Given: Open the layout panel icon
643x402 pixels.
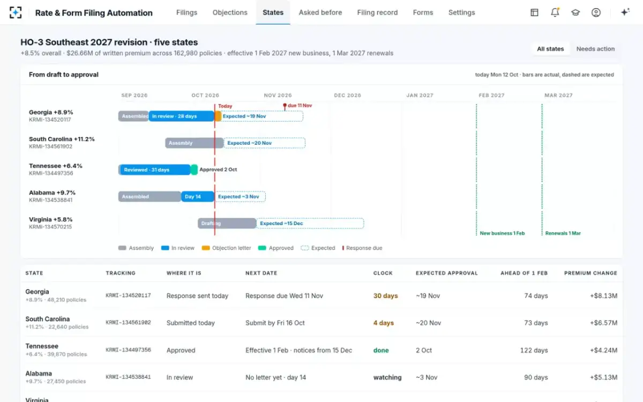Looking at the screenshot, I should [x=534, y=12].
